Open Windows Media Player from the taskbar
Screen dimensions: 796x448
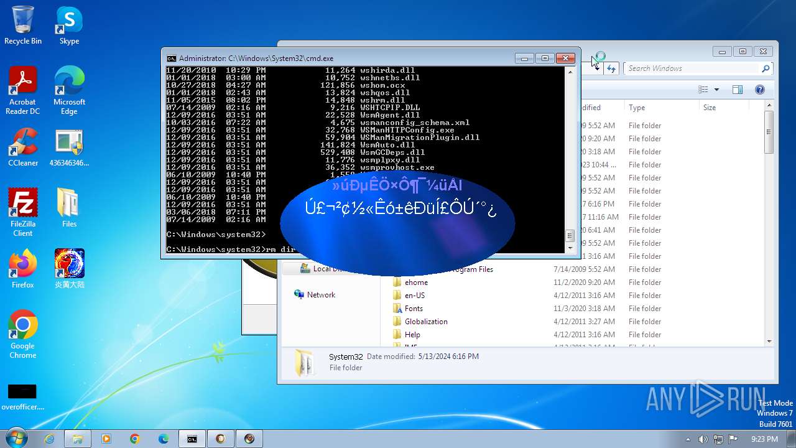click(106, 439)
